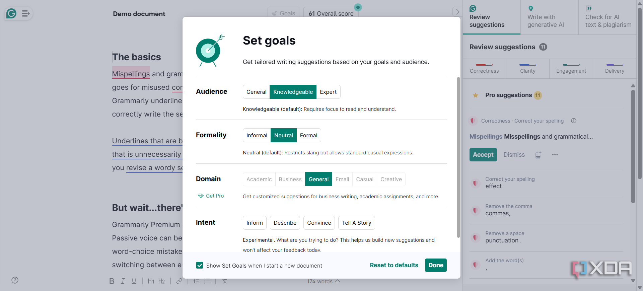Click the Pro suggestions star icon
This screenshot has width=643, height=291.
pos(476,95)
